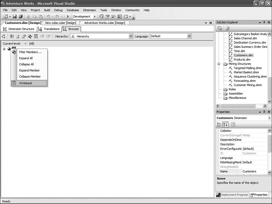Open the Properties Window toolbar icon
The width and height of the screenshot is (272, 204).
pyautogui.click(x=107, y=16)
